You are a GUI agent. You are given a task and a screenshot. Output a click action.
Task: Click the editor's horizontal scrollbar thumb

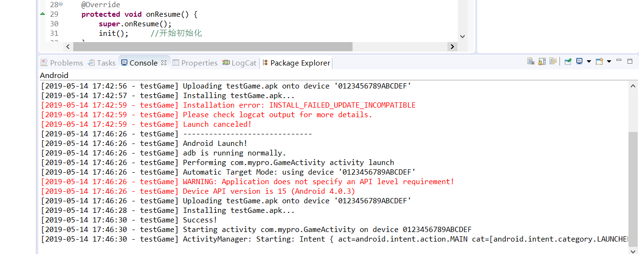pos(212,46)
